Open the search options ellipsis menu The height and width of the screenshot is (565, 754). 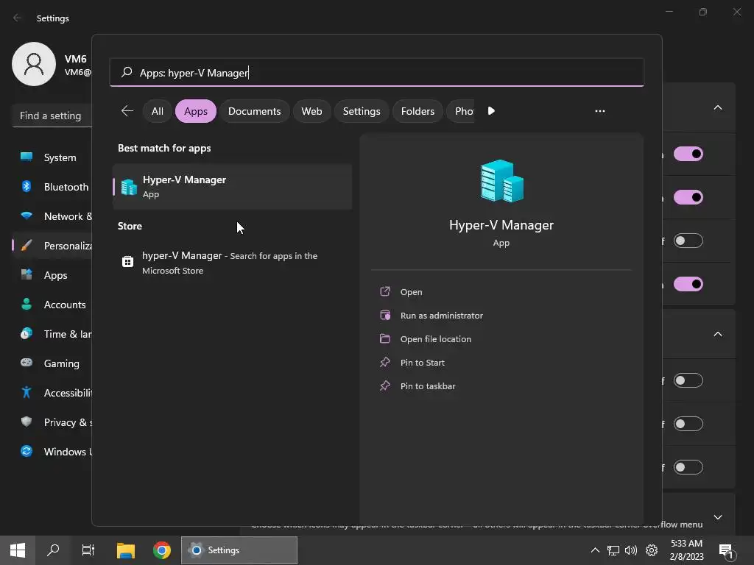[599, 111]
